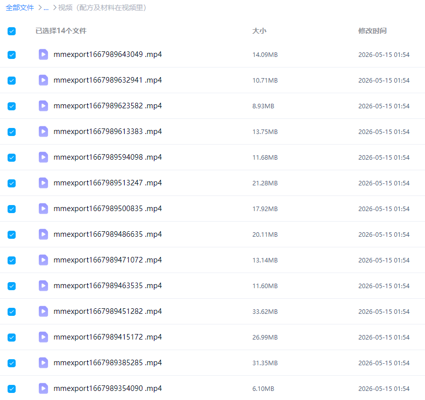Image resolution: width=425 pixels, height=400 pixels.
Task: Open file name mmexport1667989451282 .mp4
Action: click(108, 311)
